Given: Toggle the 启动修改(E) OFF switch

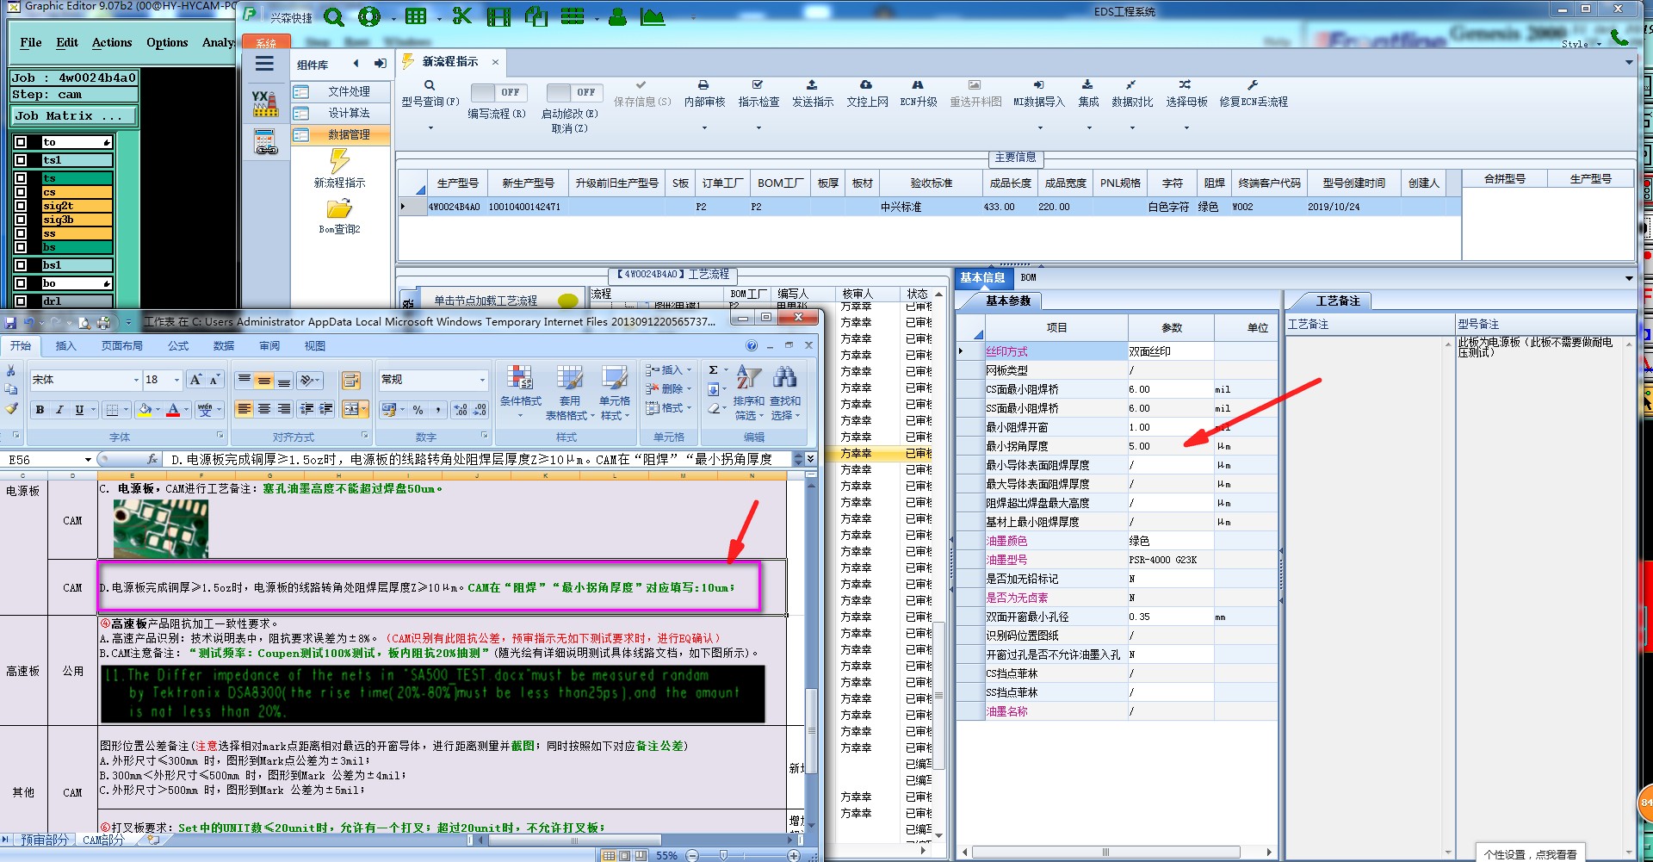Looking at the screenshot, I should [574, 92].
